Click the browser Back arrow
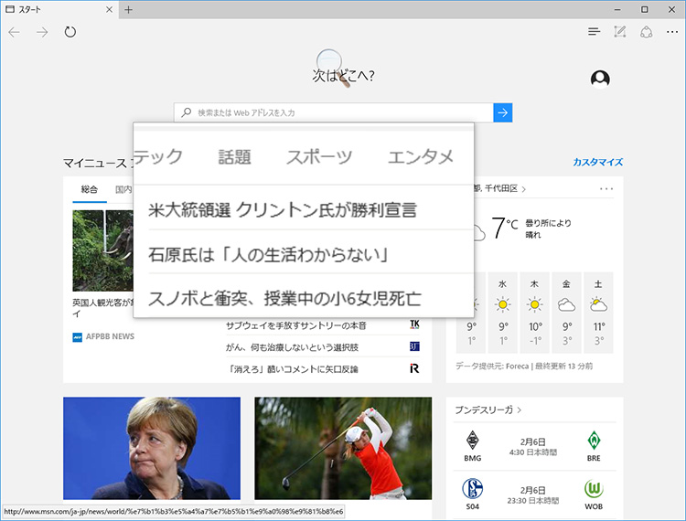The image size is (686, 521). (15, 32)
